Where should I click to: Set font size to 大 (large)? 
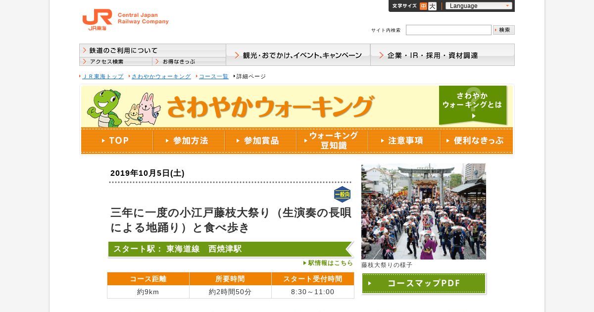point(432,6)
